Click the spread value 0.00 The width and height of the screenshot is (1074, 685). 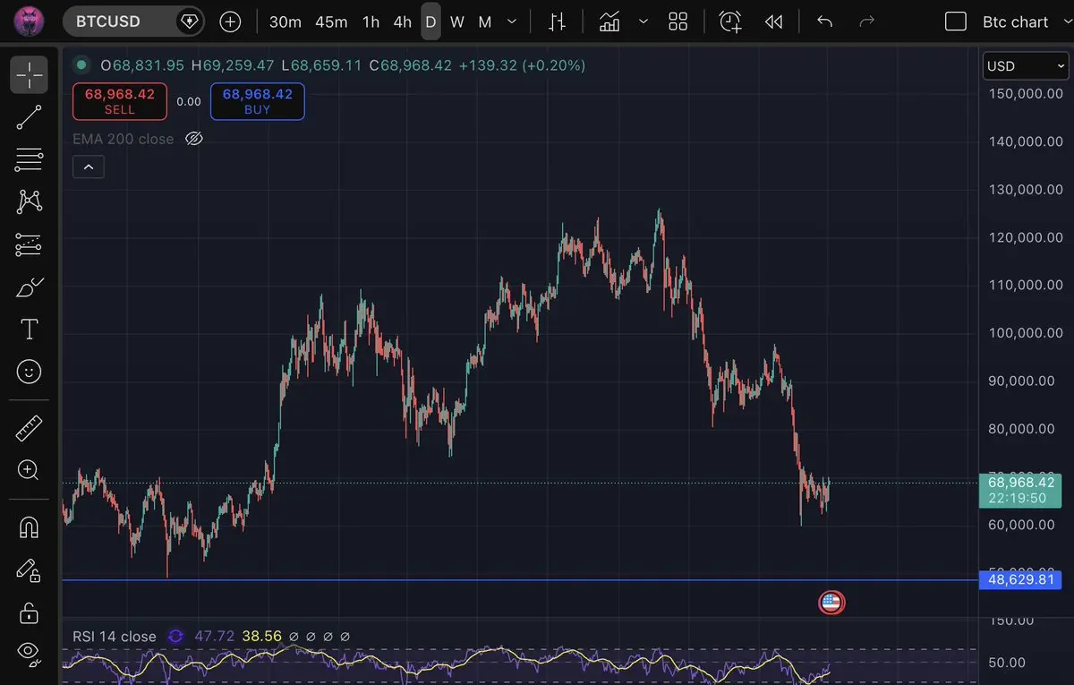pos(189,101)
